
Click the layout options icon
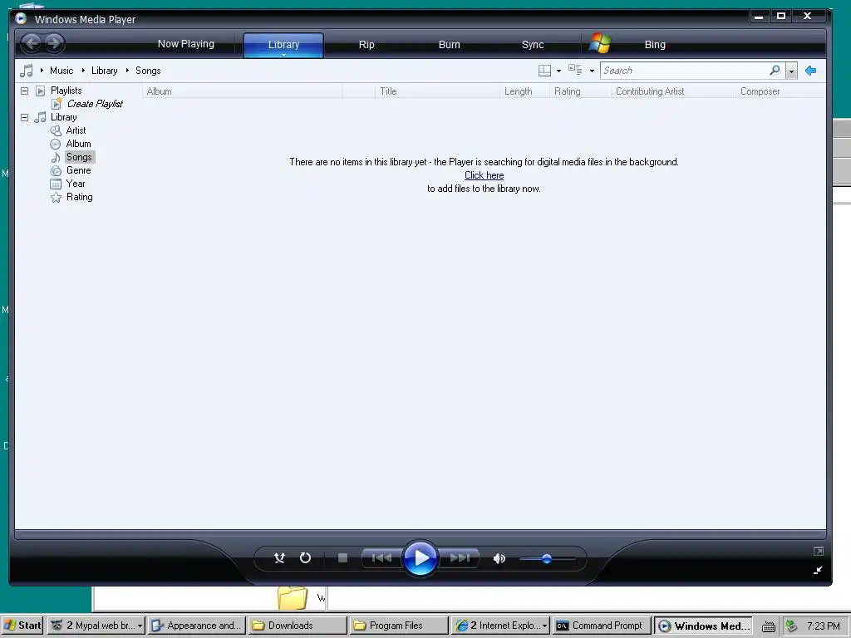(544, 71)
